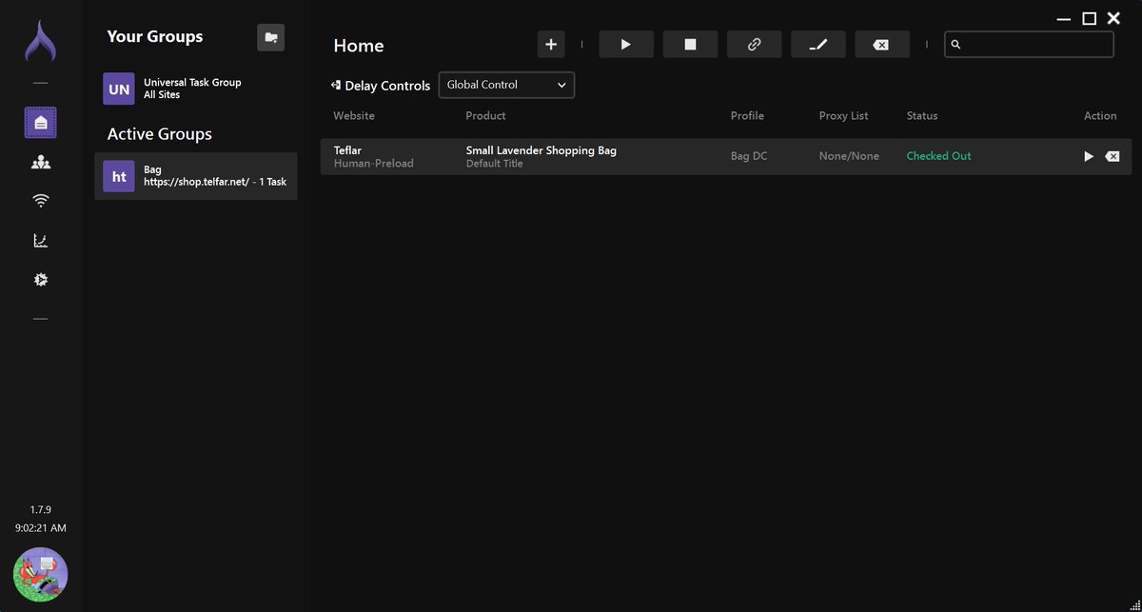Click the Delay Controls label icon
1142x612 pixels.
[x=336, y=86]
